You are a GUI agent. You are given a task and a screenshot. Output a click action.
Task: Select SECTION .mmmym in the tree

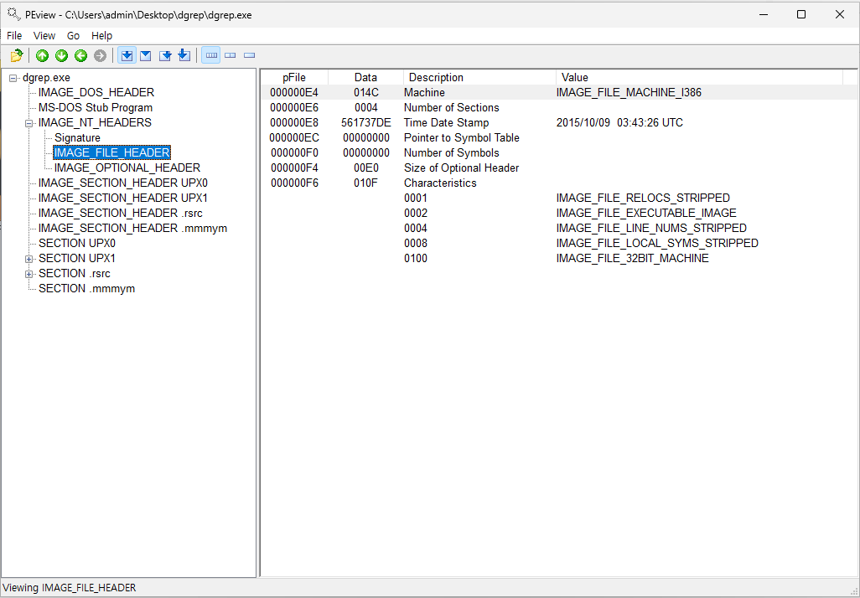86,288
